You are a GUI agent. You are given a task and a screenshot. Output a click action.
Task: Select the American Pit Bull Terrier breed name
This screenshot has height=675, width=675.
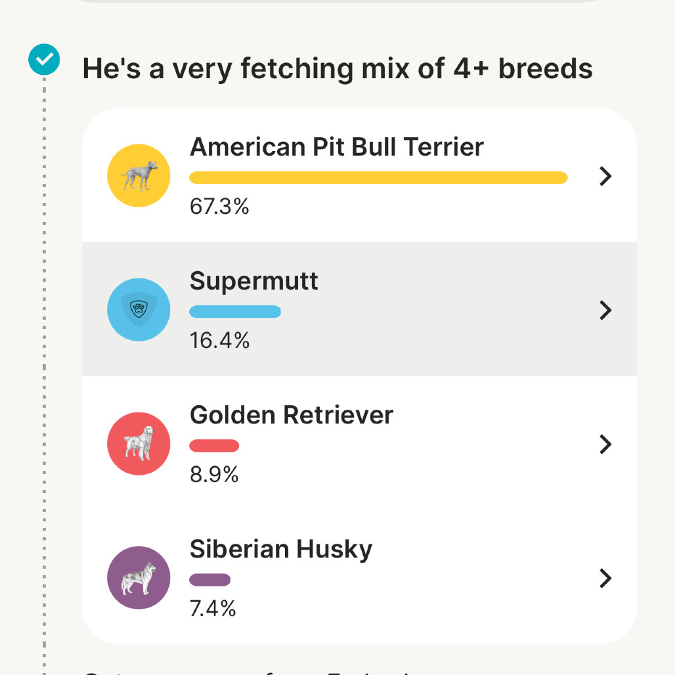coord(336,147)
